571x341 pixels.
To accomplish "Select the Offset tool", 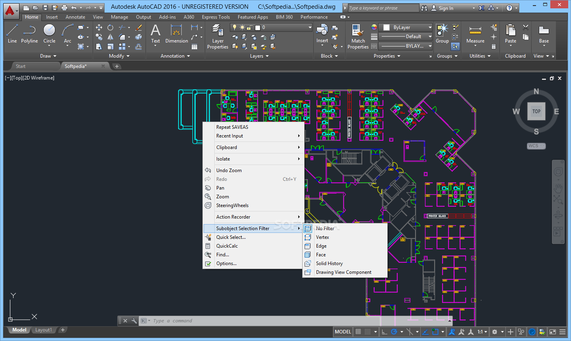I will (x=138, y=46).
